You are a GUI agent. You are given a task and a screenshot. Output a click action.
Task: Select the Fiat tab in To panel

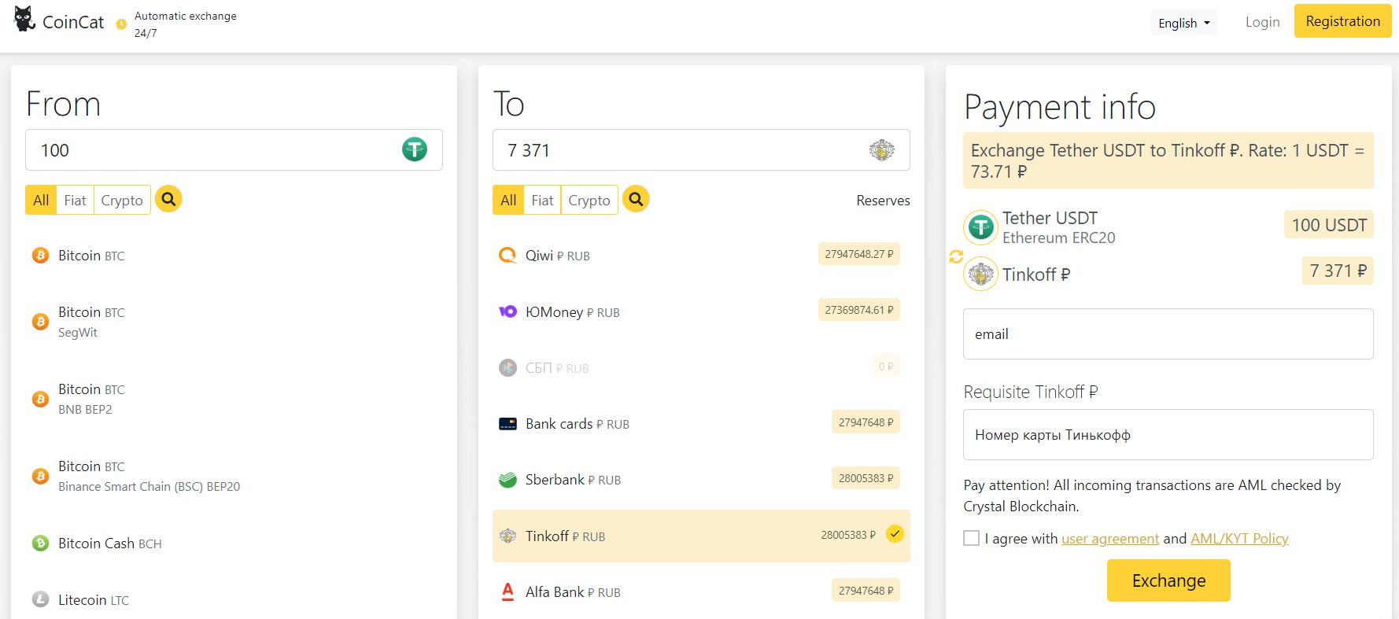click(543, 201)
